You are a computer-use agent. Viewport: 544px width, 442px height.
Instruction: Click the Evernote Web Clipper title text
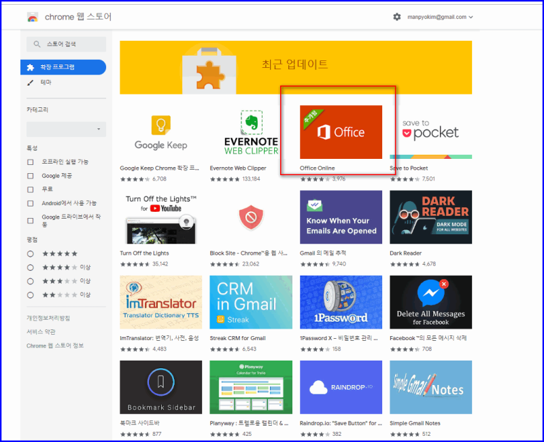pos(238,168)
